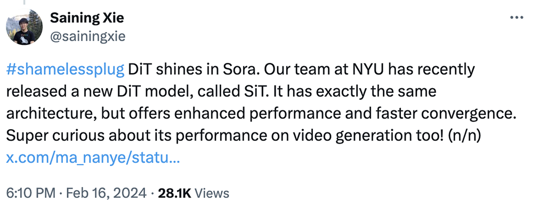Follow the #shamelessplug hashtag
This screenshot has height=206, width=533.
[65, 70]
